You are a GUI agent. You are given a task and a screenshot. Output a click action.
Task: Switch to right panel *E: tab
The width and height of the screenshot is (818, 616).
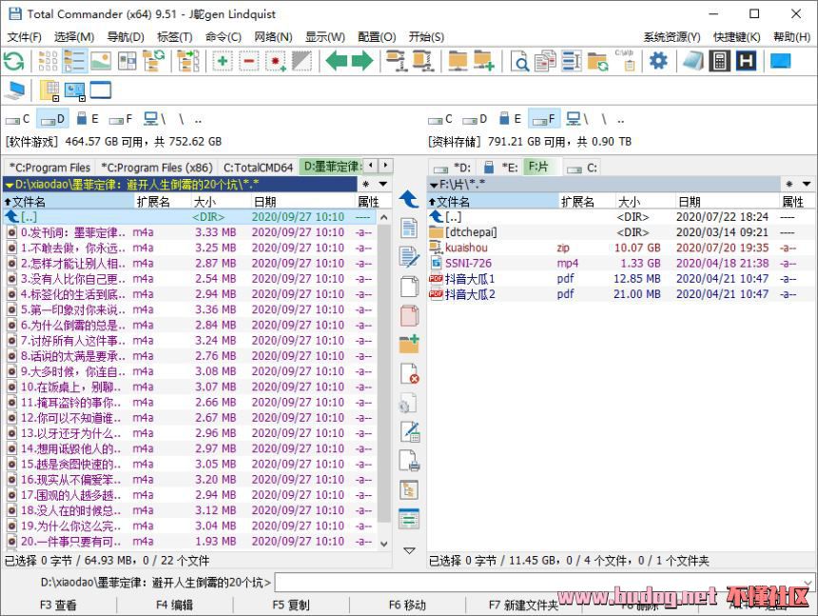click(501, 168)
